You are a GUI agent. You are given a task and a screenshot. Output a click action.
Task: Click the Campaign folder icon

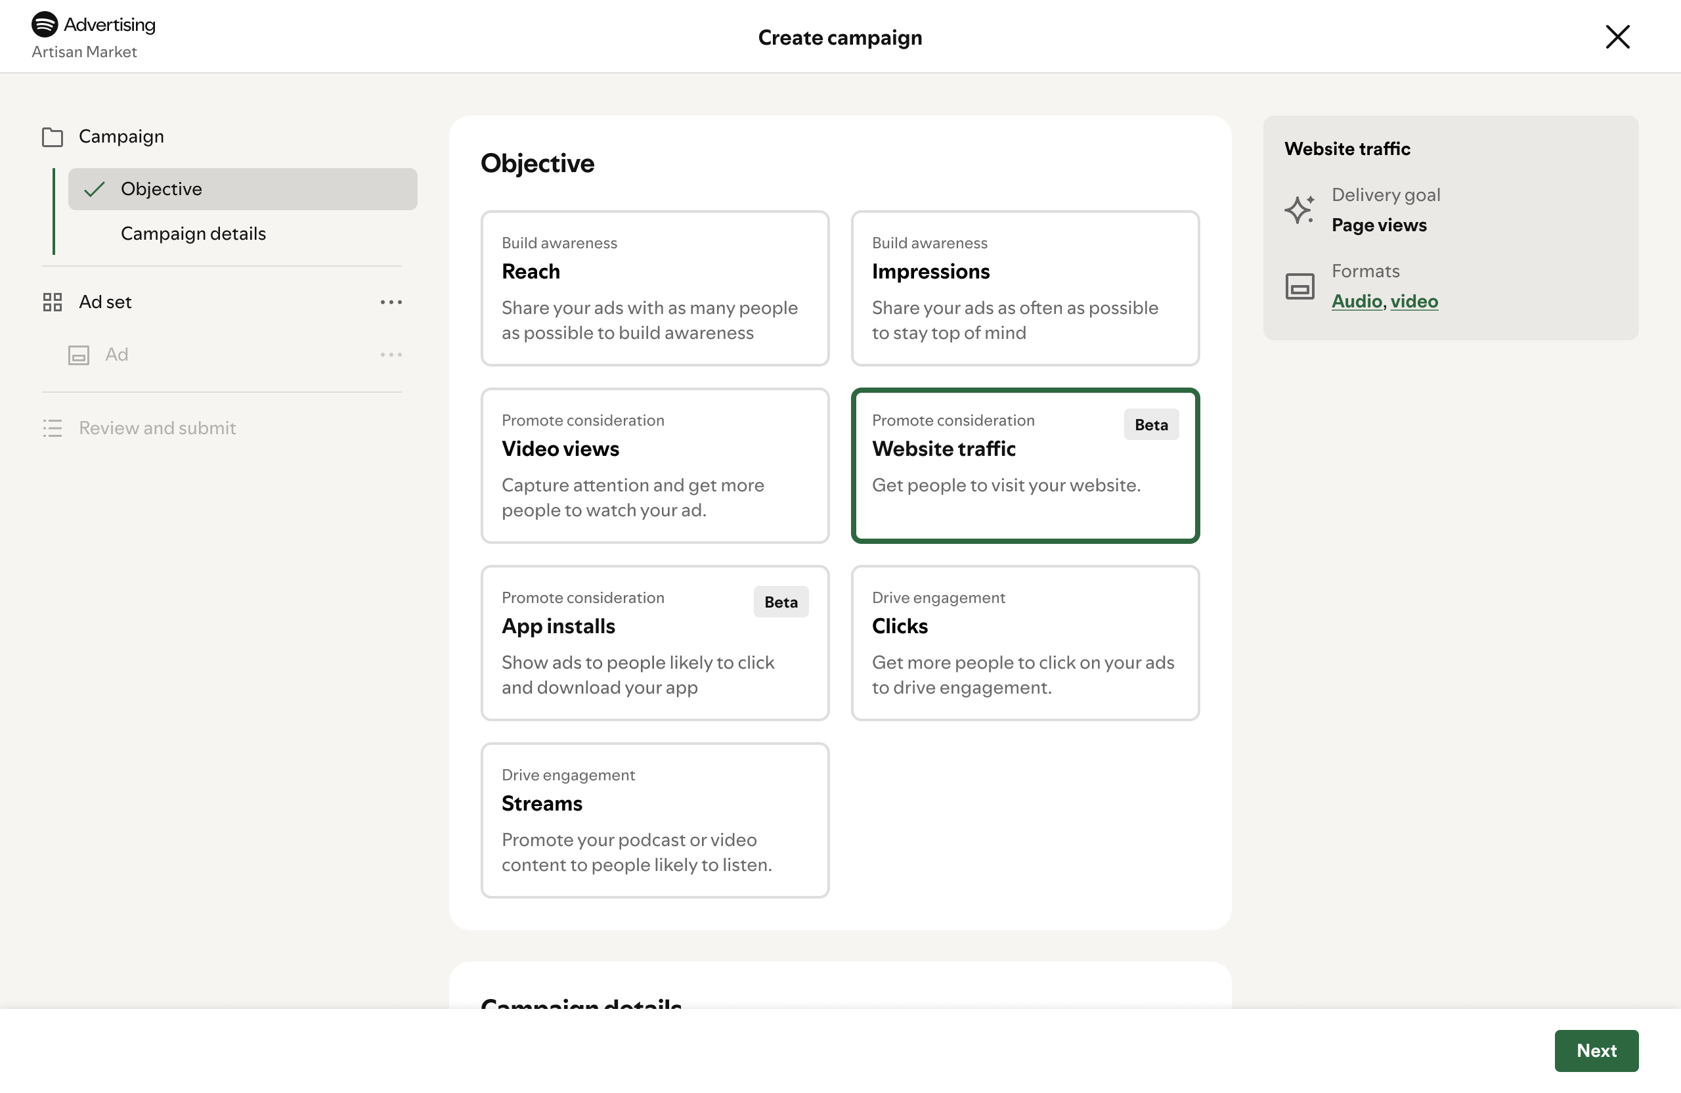click(x=53, y=137)
